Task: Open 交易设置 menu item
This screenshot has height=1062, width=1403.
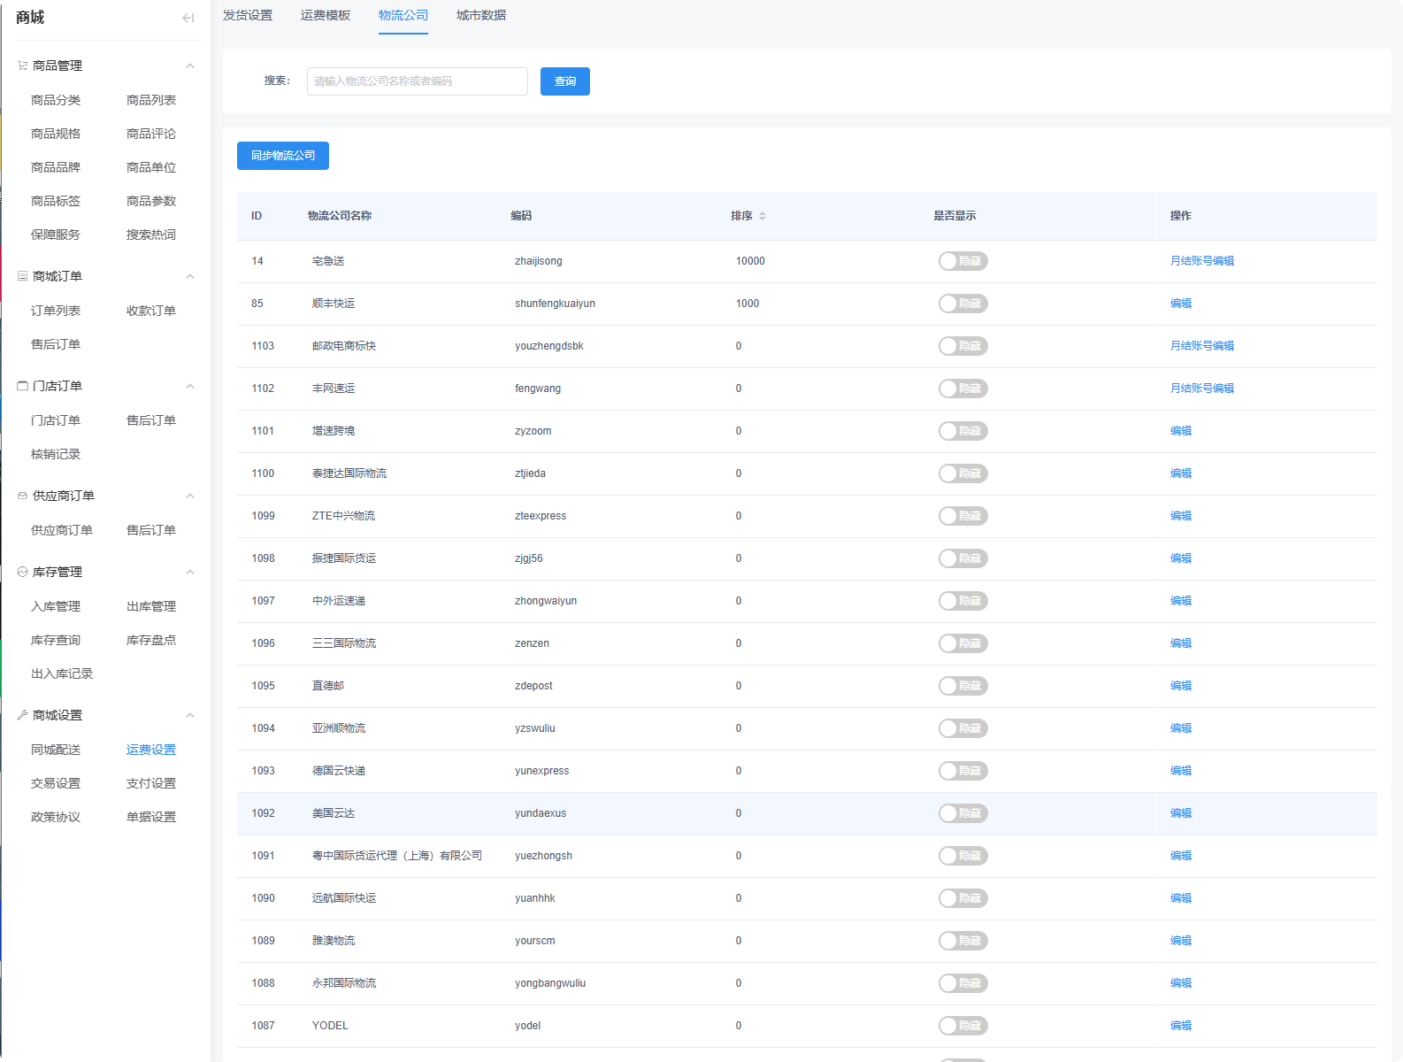Action: point(56,783)
